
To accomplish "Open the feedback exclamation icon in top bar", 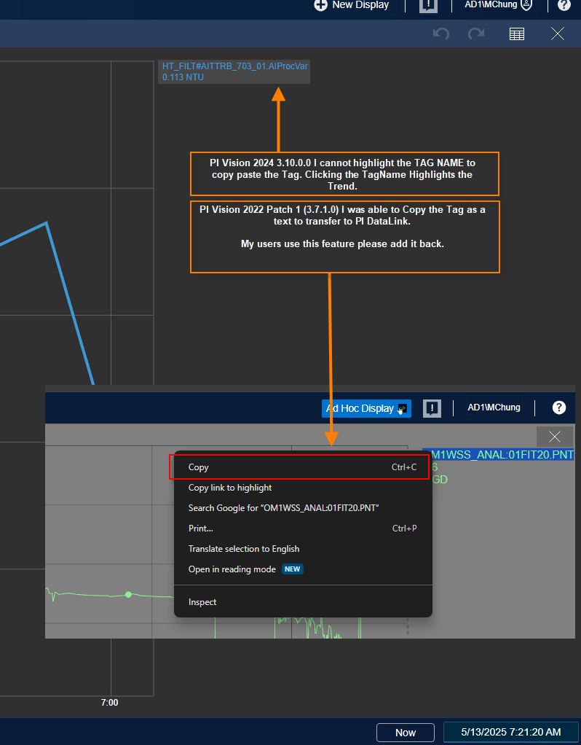I will tap(429, 6).
